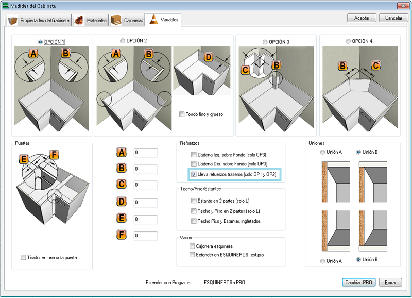Image resolution: width=412 pixels, height=298 pixels.
Task: Click the variable D input field
Action: pyautogui.click(x=146, y=203)
